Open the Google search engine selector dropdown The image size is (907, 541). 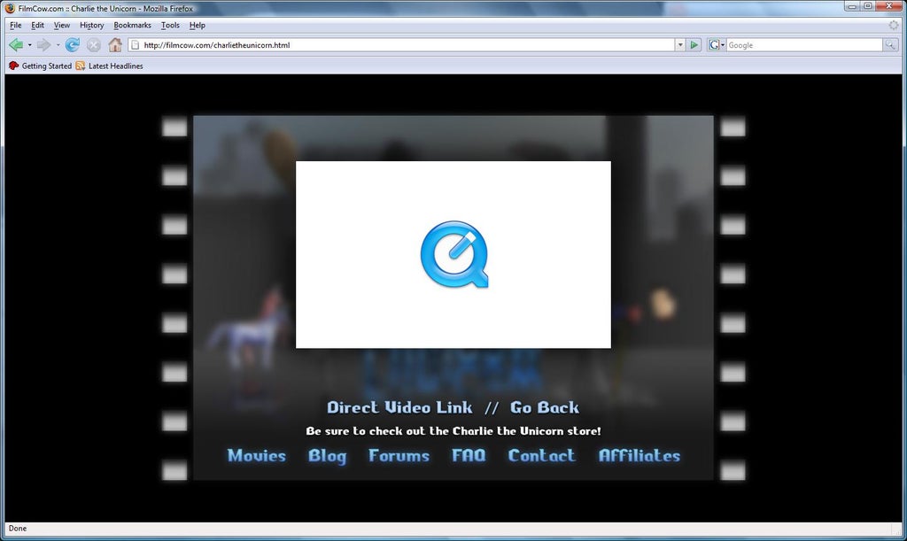click(716, 44)
